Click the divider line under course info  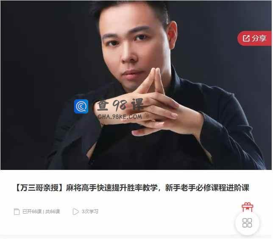click(136, 236)
